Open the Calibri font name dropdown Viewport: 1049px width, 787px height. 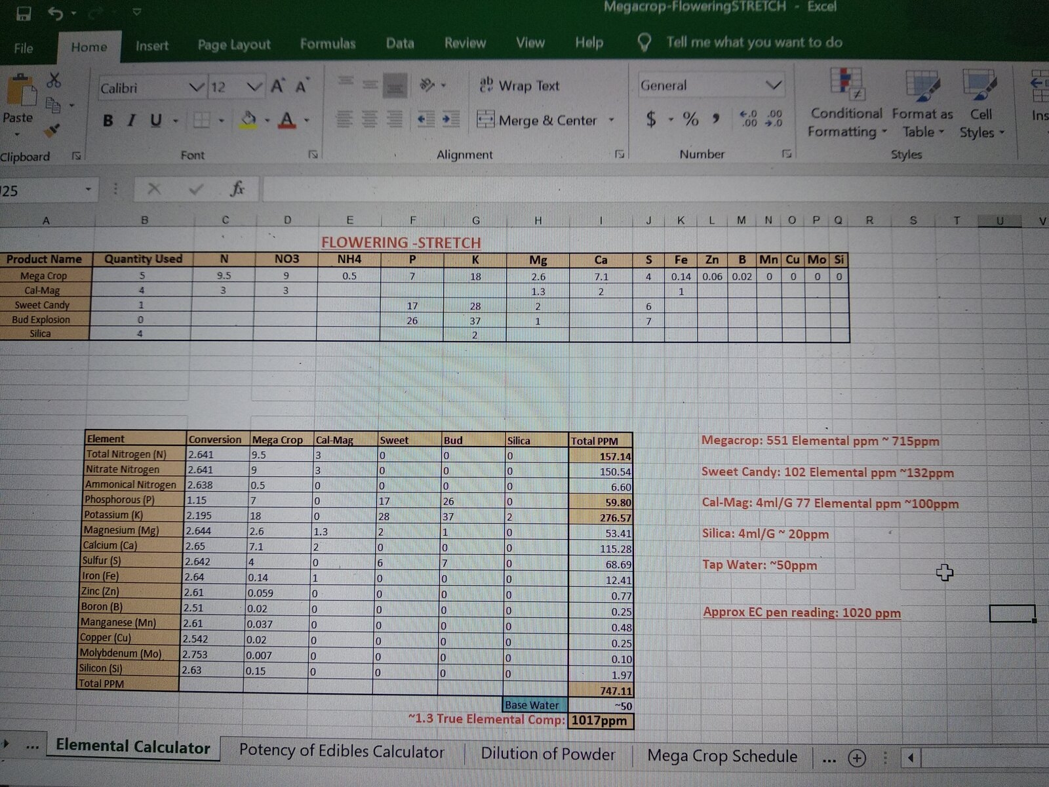pos(196,87)
